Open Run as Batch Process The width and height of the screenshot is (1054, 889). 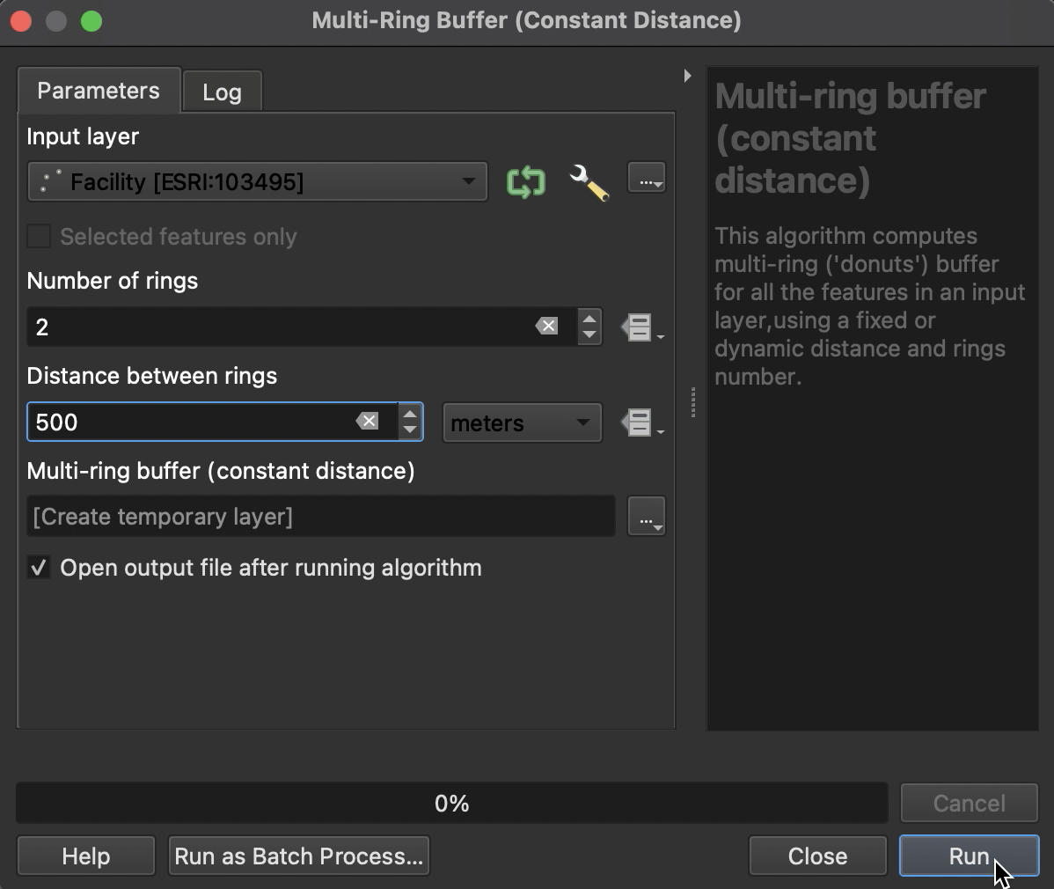click(x=298, y=856)
